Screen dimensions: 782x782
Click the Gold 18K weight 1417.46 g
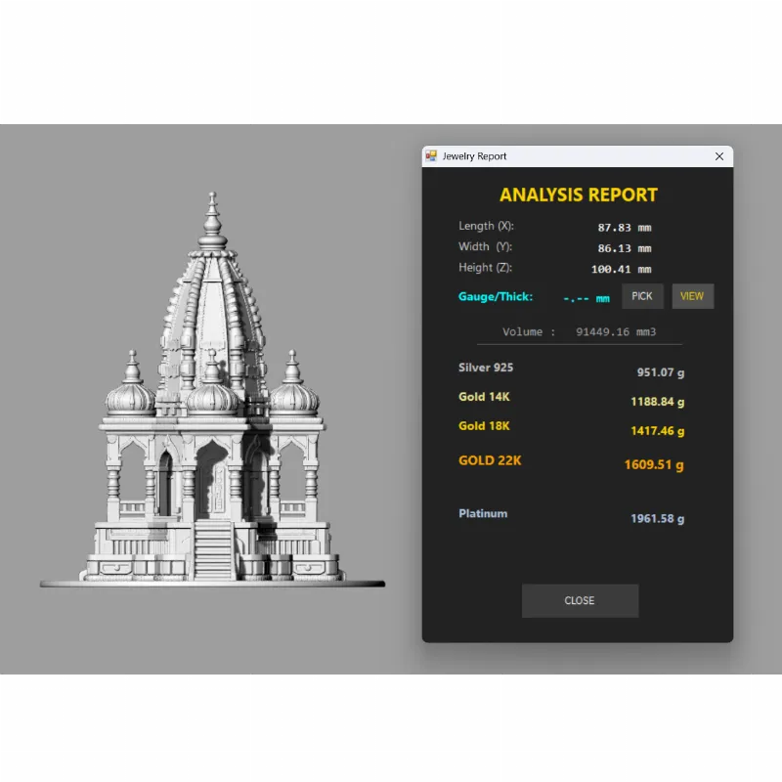pos(657,430)
